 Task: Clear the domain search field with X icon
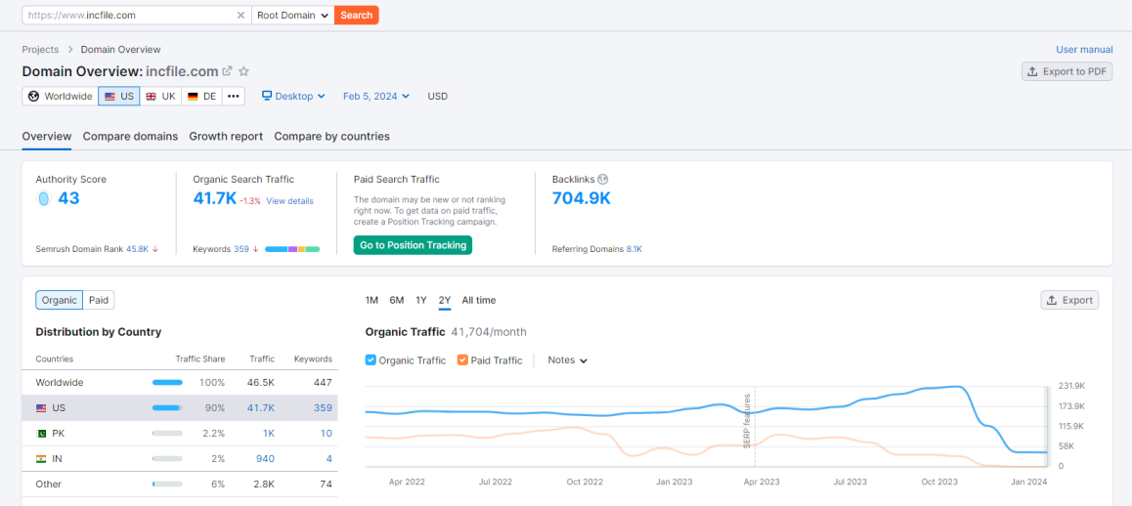point(241,16)
